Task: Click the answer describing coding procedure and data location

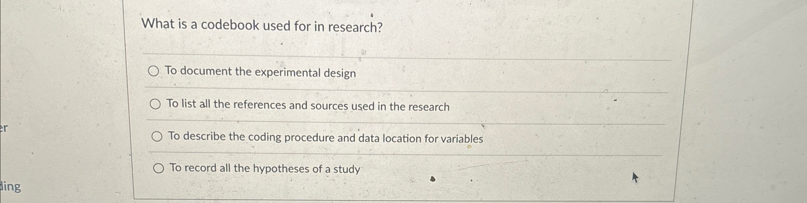Action: [326, 137]
